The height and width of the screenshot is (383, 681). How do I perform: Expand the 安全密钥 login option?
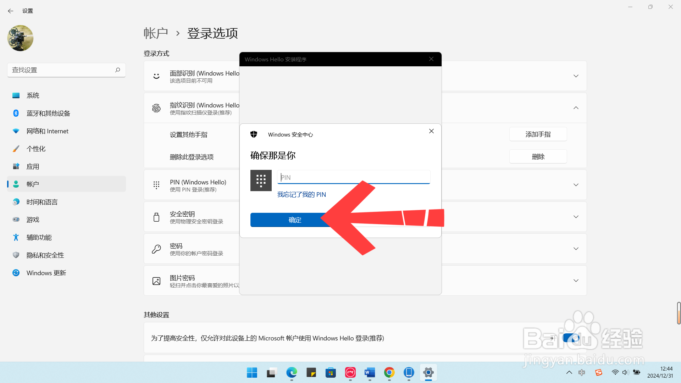coord(576,217)
